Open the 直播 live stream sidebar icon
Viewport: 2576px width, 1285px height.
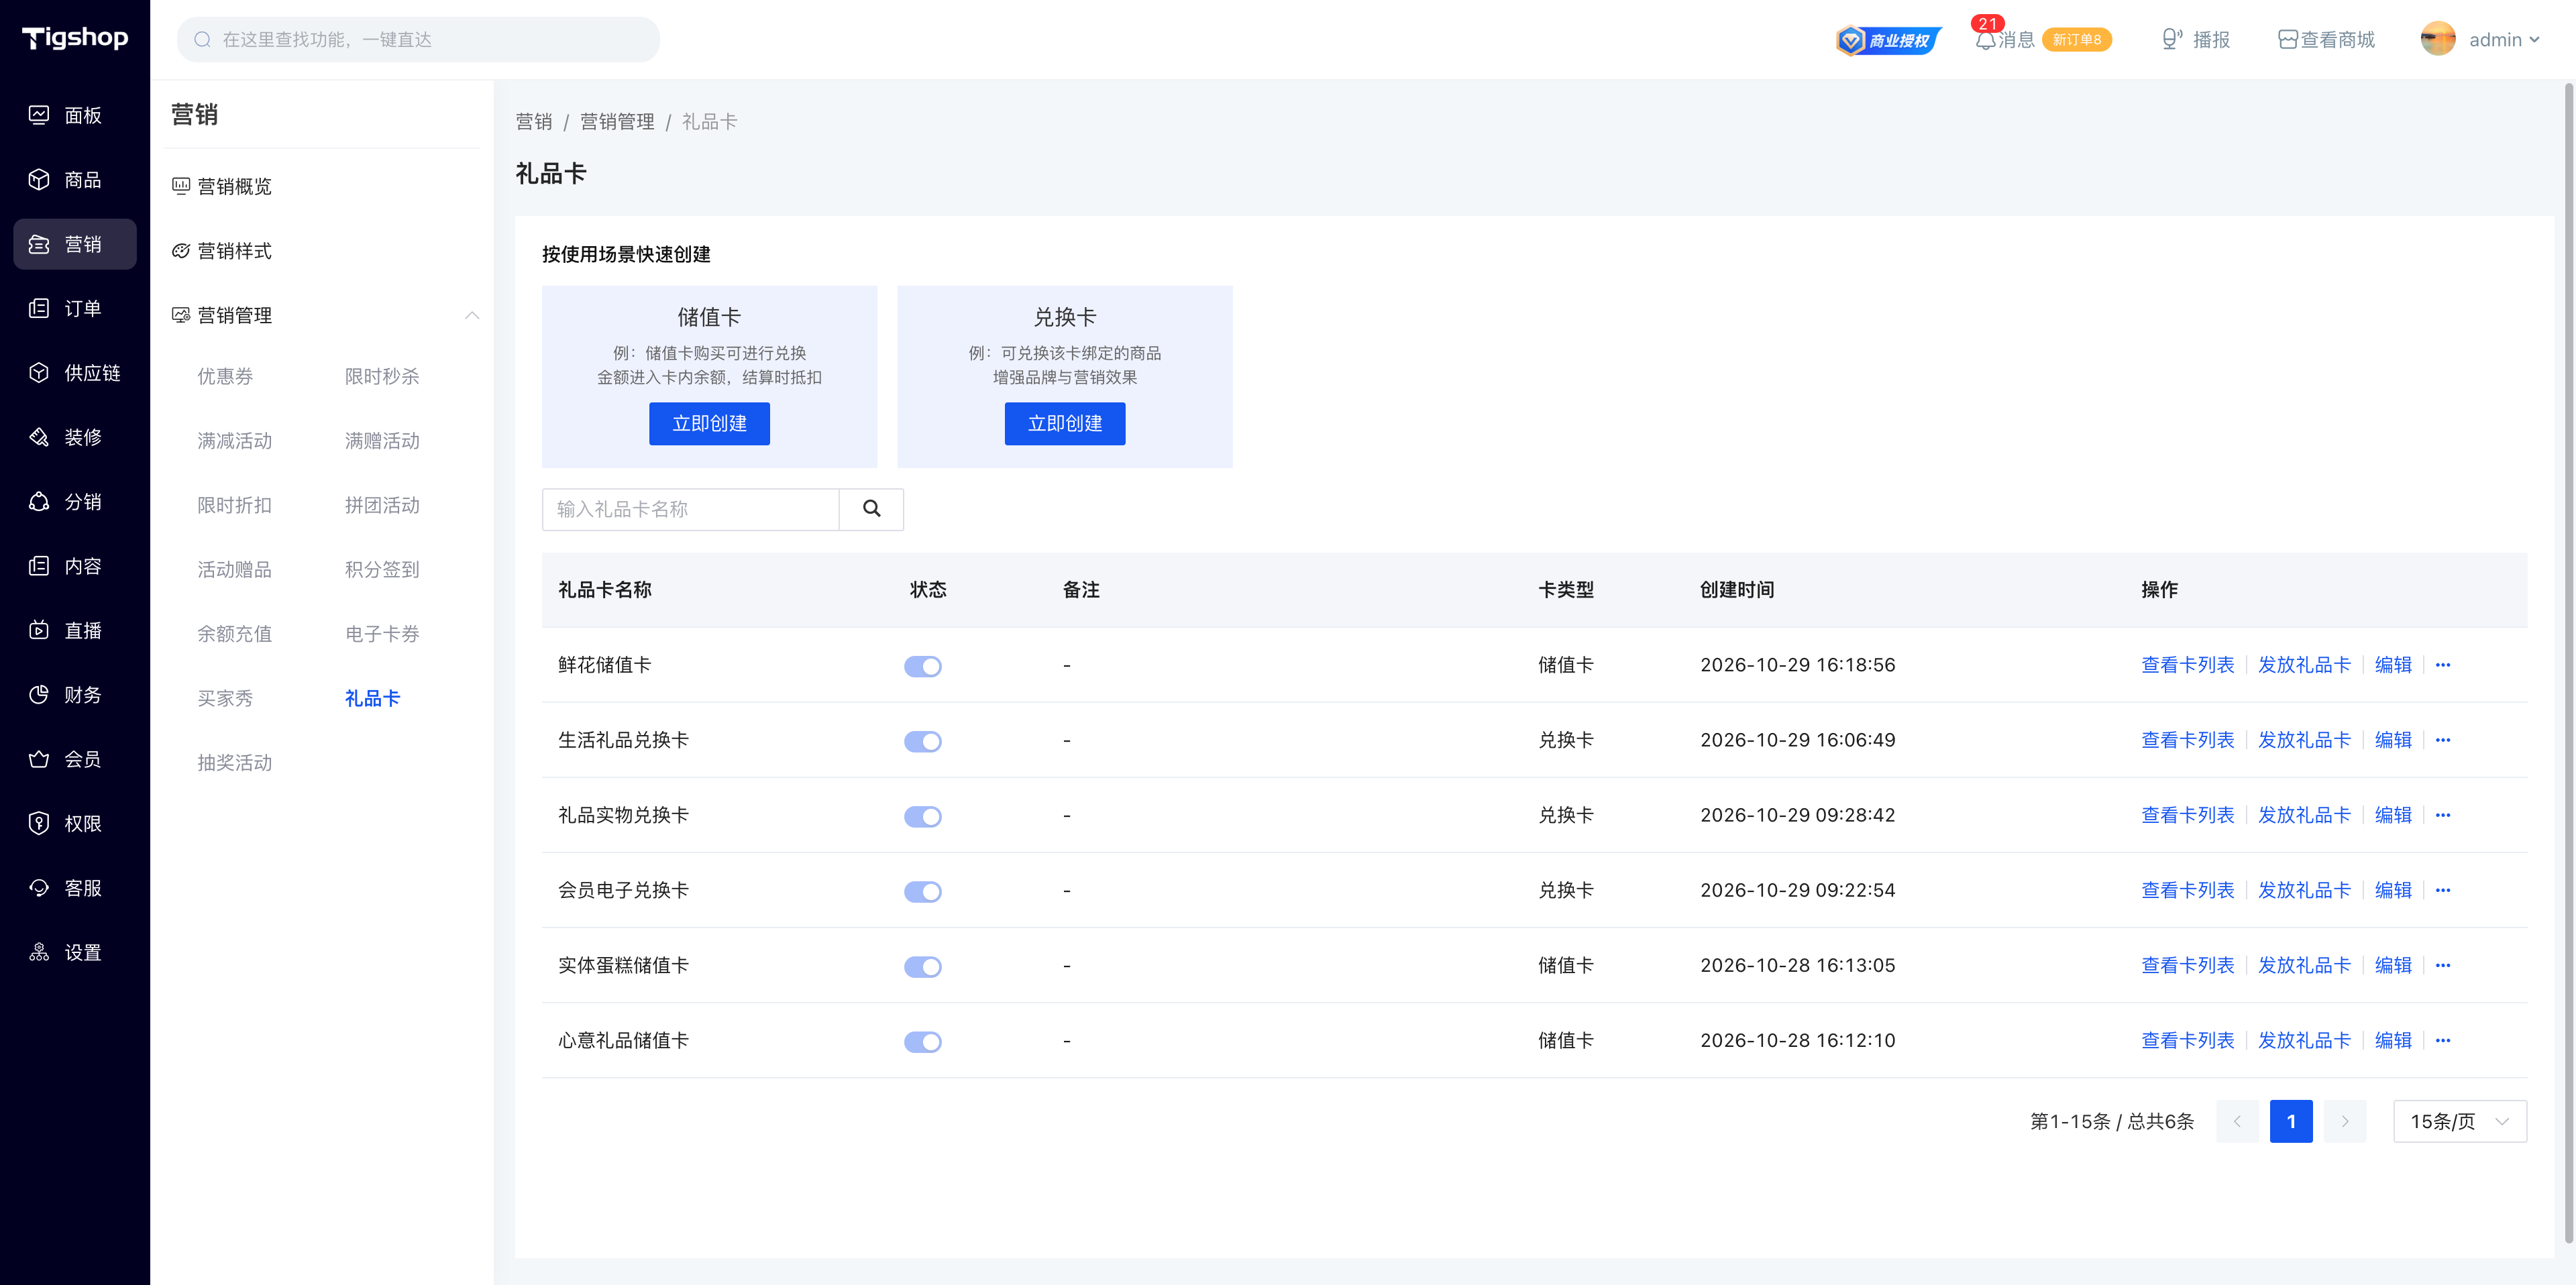point(39,630)
